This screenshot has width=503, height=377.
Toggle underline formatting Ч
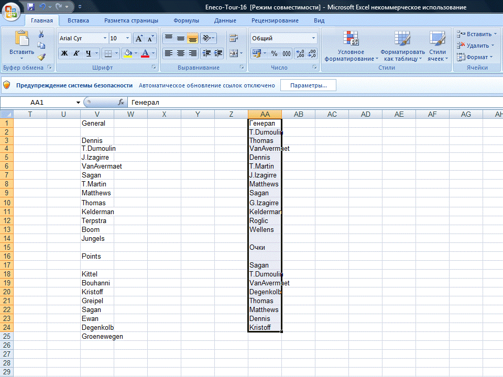(x=88, y=53)
